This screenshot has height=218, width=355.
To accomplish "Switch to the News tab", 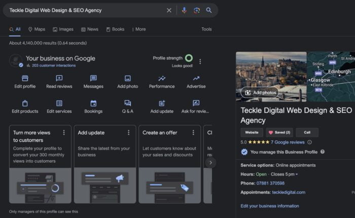I will point(90,29).
